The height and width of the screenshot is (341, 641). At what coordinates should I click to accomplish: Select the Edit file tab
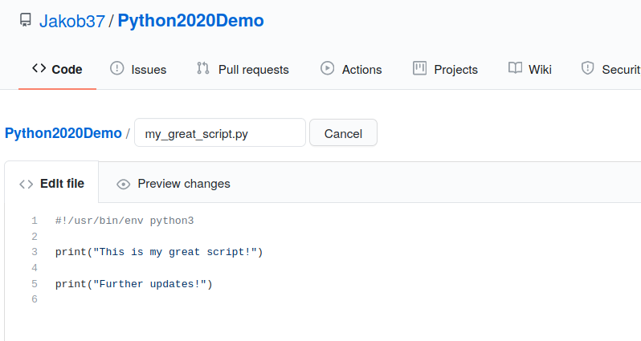click(x=51, y=184)
